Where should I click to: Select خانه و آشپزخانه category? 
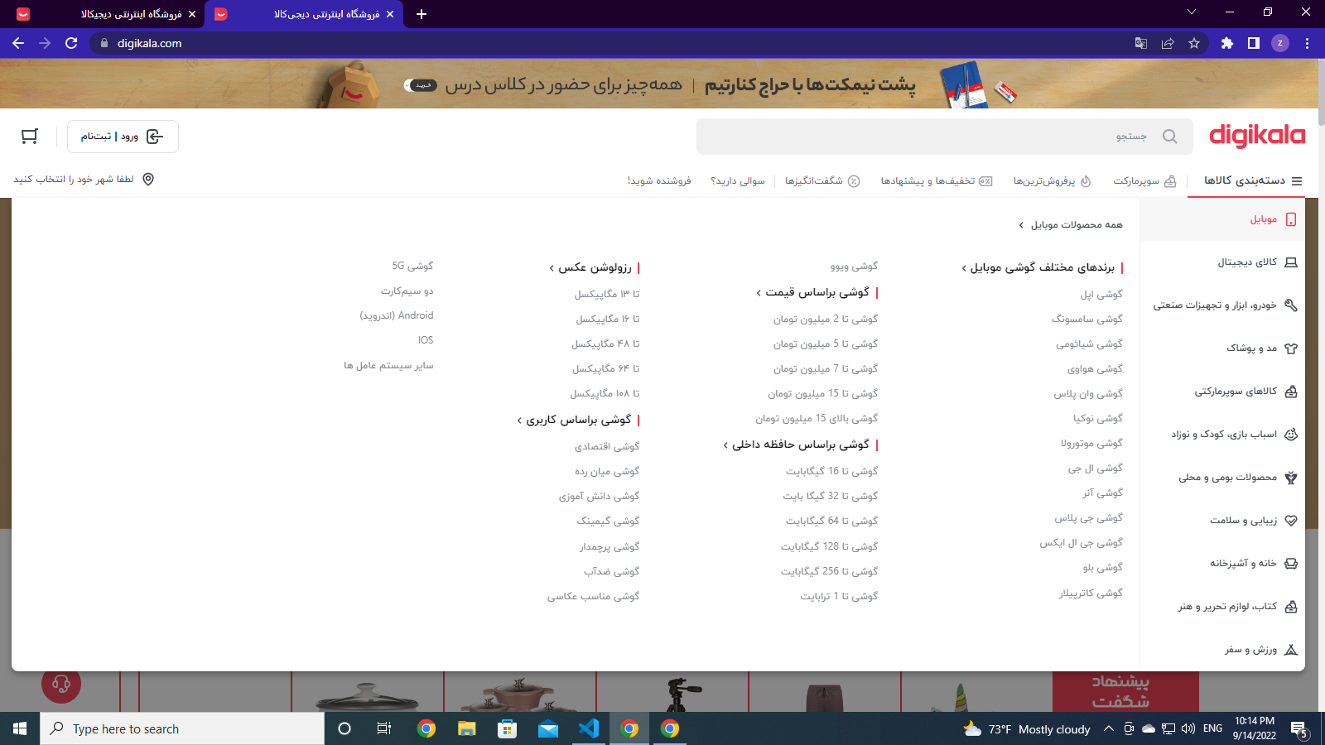[x=1222, y=564]
